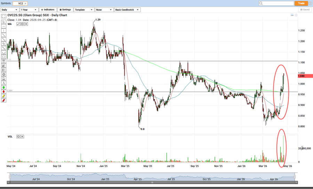Open the Indicators button

(x=48, y=10)
